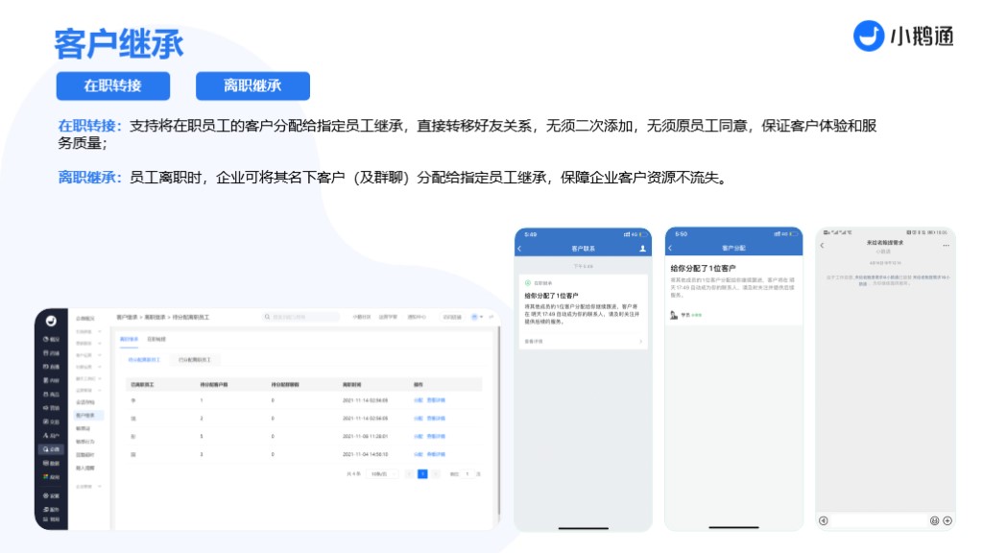
Task: Switch to the 在职转接 tab in the admin panel
Action: click(x=156, y=339)
